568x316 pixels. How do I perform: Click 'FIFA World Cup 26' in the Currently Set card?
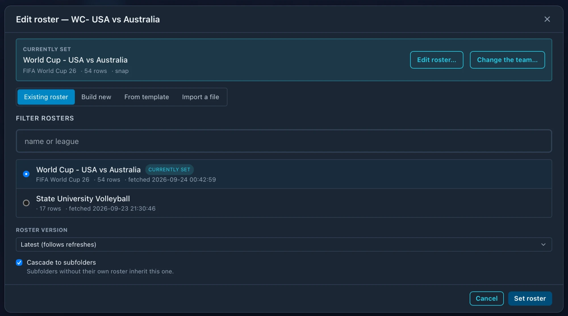49,71
